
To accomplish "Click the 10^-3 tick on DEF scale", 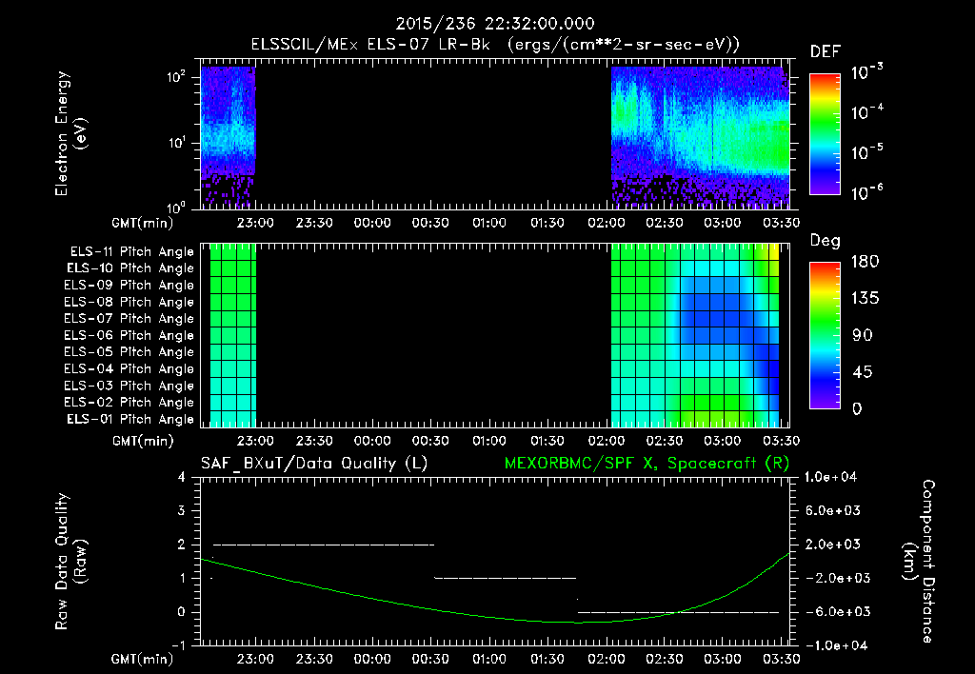I will (x=866, y=72).
